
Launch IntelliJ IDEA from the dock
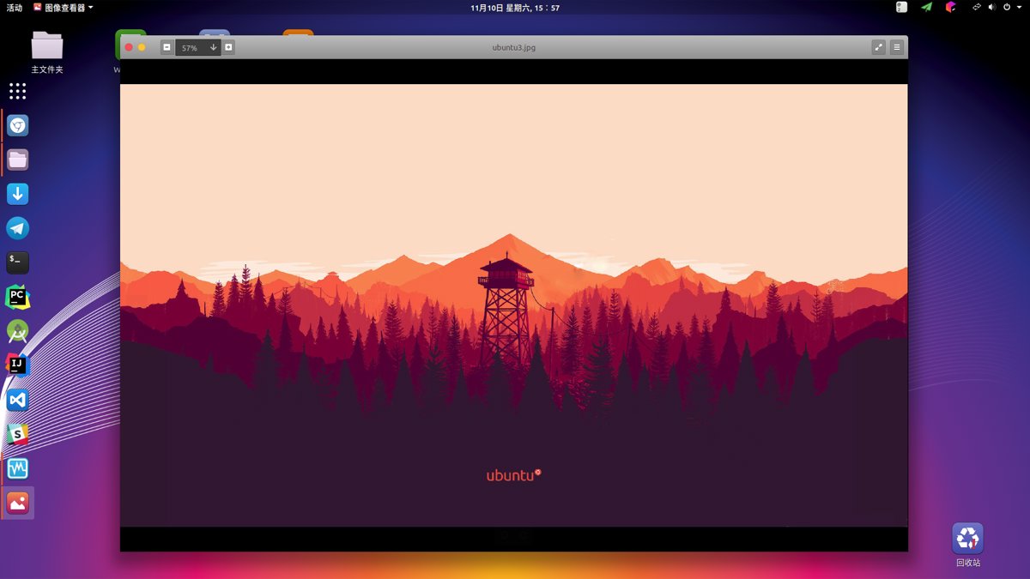(18, 365)
